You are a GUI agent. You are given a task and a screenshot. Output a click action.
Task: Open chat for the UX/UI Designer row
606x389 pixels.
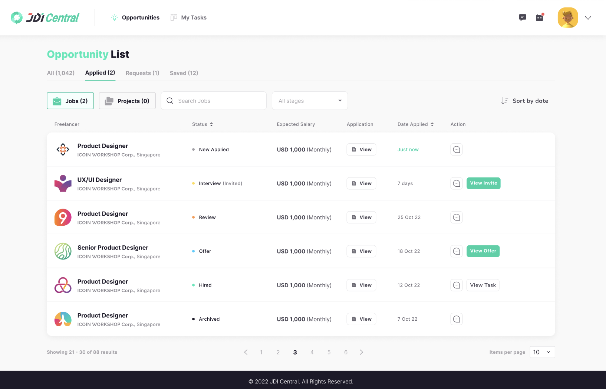click(456, 183)
